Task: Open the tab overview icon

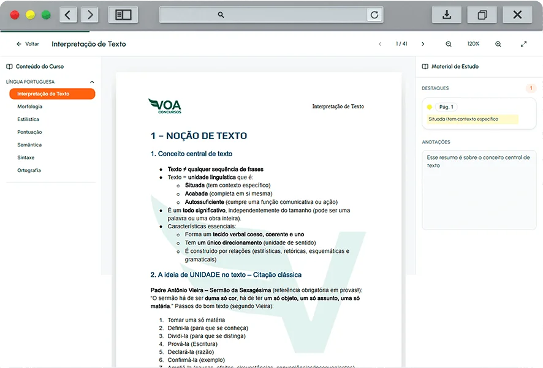Action: [482, 15]
